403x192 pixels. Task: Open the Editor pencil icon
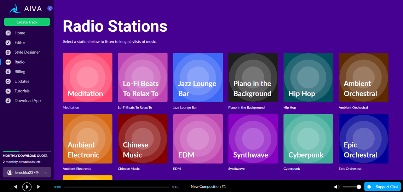click(x=8, y=43)
